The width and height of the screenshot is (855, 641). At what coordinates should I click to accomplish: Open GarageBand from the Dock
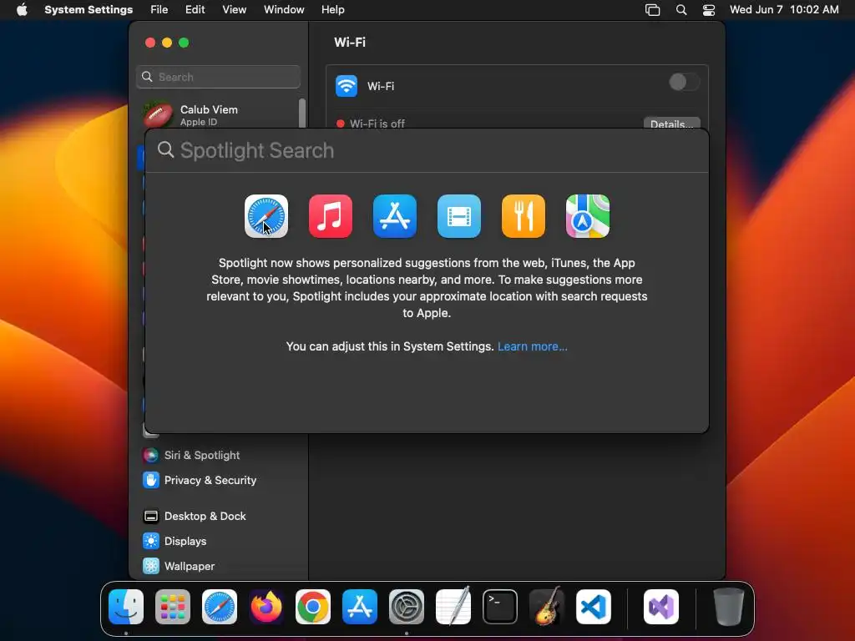pos(547,606)
